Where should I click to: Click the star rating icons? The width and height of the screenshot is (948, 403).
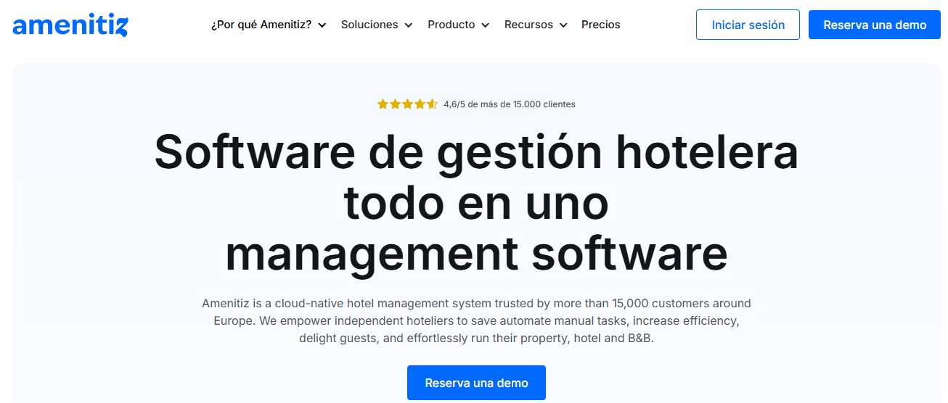407,104
